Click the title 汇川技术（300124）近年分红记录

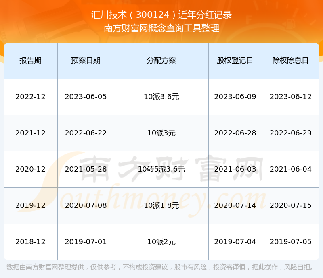161,15
